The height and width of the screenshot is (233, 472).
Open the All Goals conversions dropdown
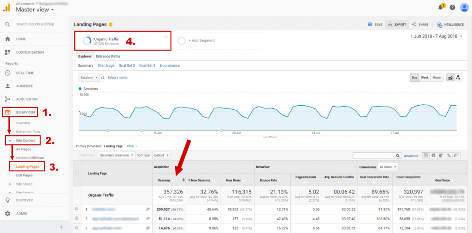click(x=389, y=167)
